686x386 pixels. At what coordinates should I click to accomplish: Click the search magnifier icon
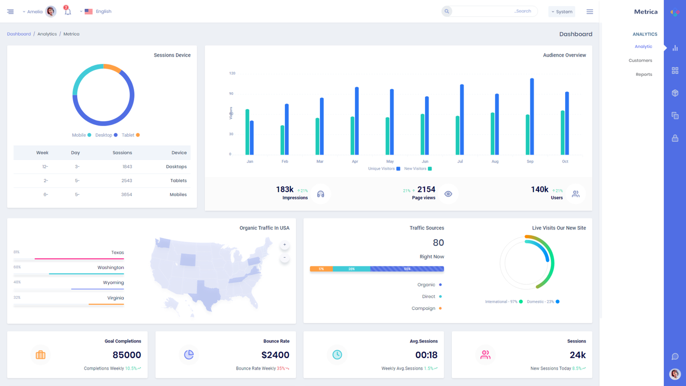[447, 11]
